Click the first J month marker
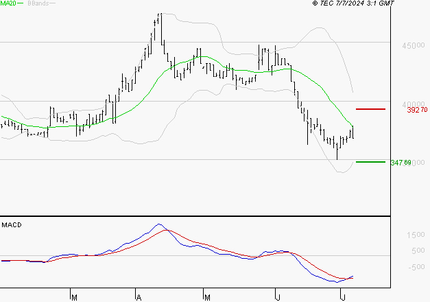This screenshot has height=302, width=430. (x=278, y=298)
